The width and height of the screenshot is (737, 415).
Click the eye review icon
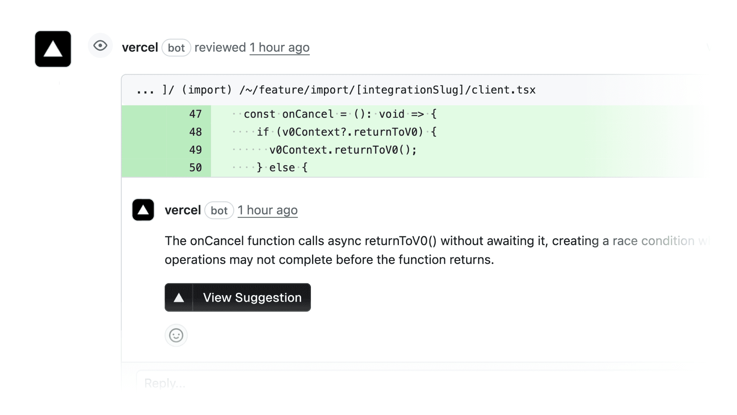coord(100,46)
